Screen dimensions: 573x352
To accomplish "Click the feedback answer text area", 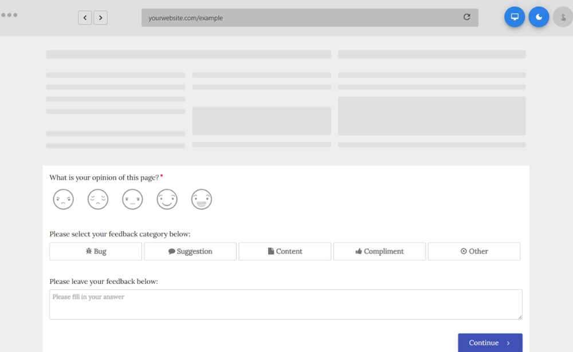I will point(286,304).
